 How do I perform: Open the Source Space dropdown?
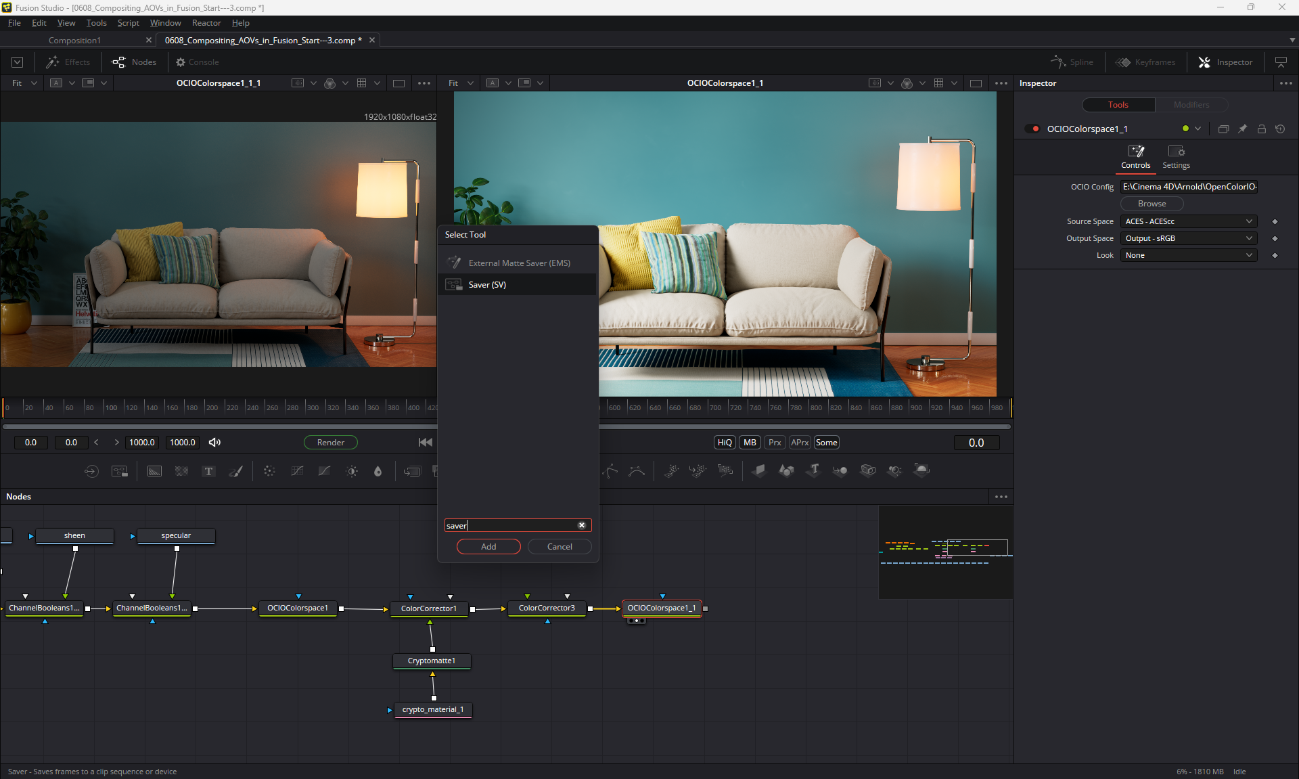[x=1188, y=221]
